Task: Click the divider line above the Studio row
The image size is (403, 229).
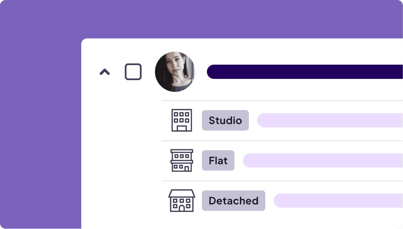Action: click(x=281, y=101)
